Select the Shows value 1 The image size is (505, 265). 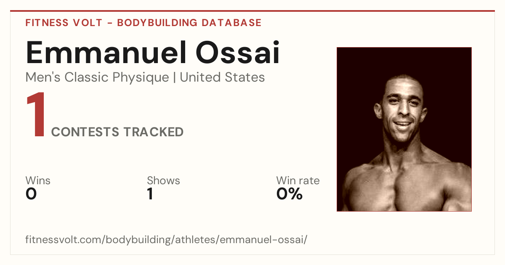[x=150, y=194]
